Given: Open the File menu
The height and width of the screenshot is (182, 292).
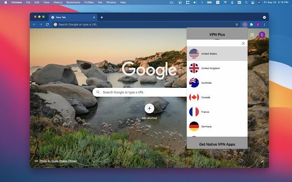Looking at the screenshot, I should [28, 2].
